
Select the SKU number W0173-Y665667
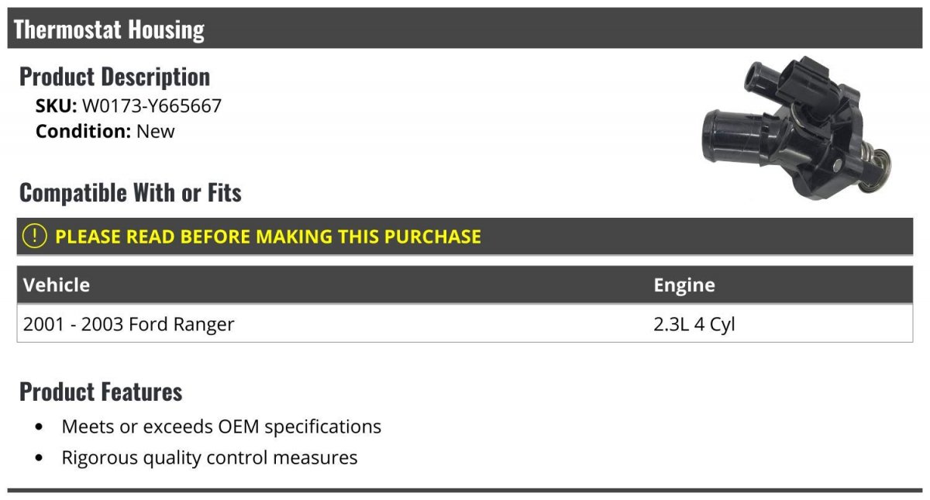[x=152, y=105]
